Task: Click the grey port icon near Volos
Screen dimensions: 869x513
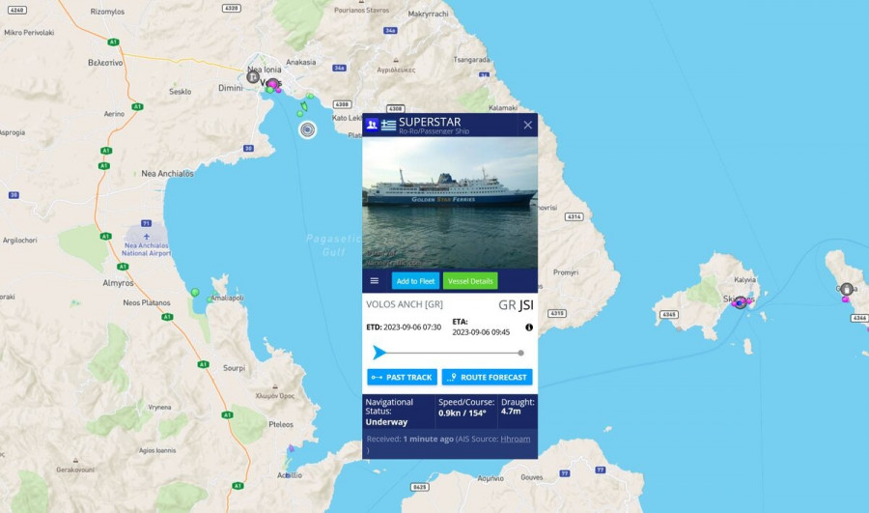Action: [x=253, y=77]
